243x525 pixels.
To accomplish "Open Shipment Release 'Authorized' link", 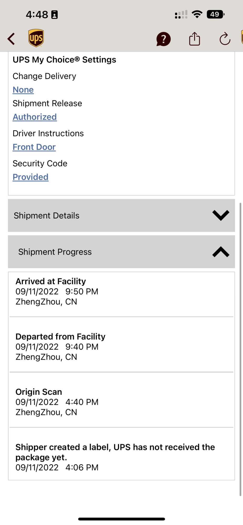I will pos(35,117).
